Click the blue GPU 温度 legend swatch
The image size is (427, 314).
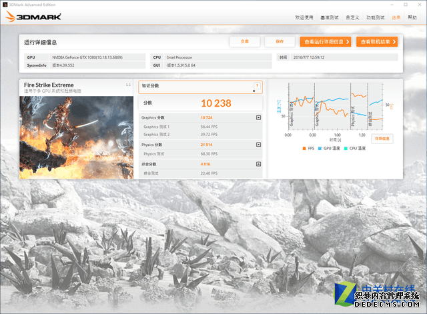coord(320,148)
